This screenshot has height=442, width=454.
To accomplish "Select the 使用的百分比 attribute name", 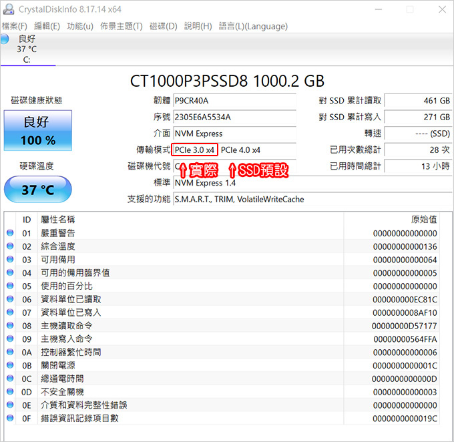I will [67, 286].
